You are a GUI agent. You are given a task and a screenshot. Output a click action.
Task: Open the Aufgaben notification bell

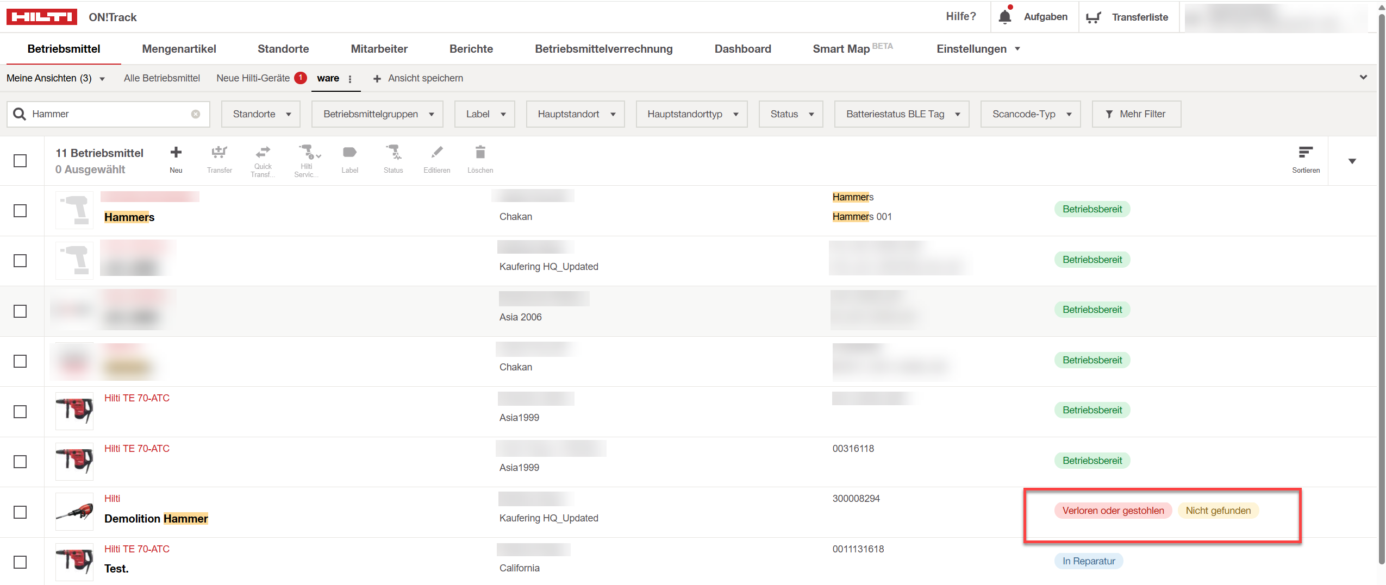1005,17
